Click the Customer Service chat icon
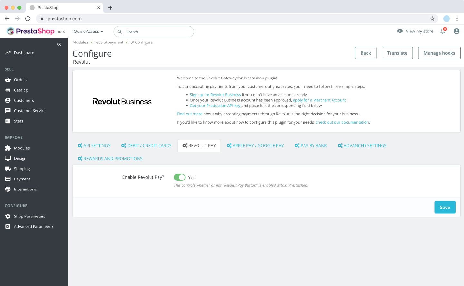The image size is (464, 286). pos(8,111)
